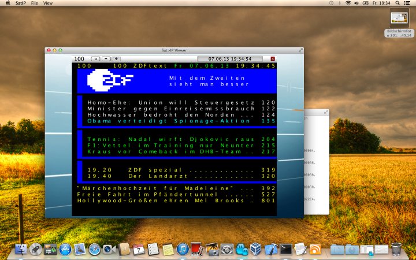Image resolution: width=416 pixels, height=260 pixels.
Task: Launch VirtualBox from the dock
Action: (256, 249)
